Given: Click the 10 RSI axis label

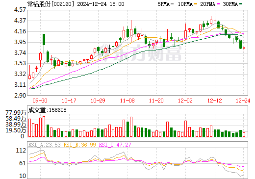Looking at the screenshot, I should 23,176.
